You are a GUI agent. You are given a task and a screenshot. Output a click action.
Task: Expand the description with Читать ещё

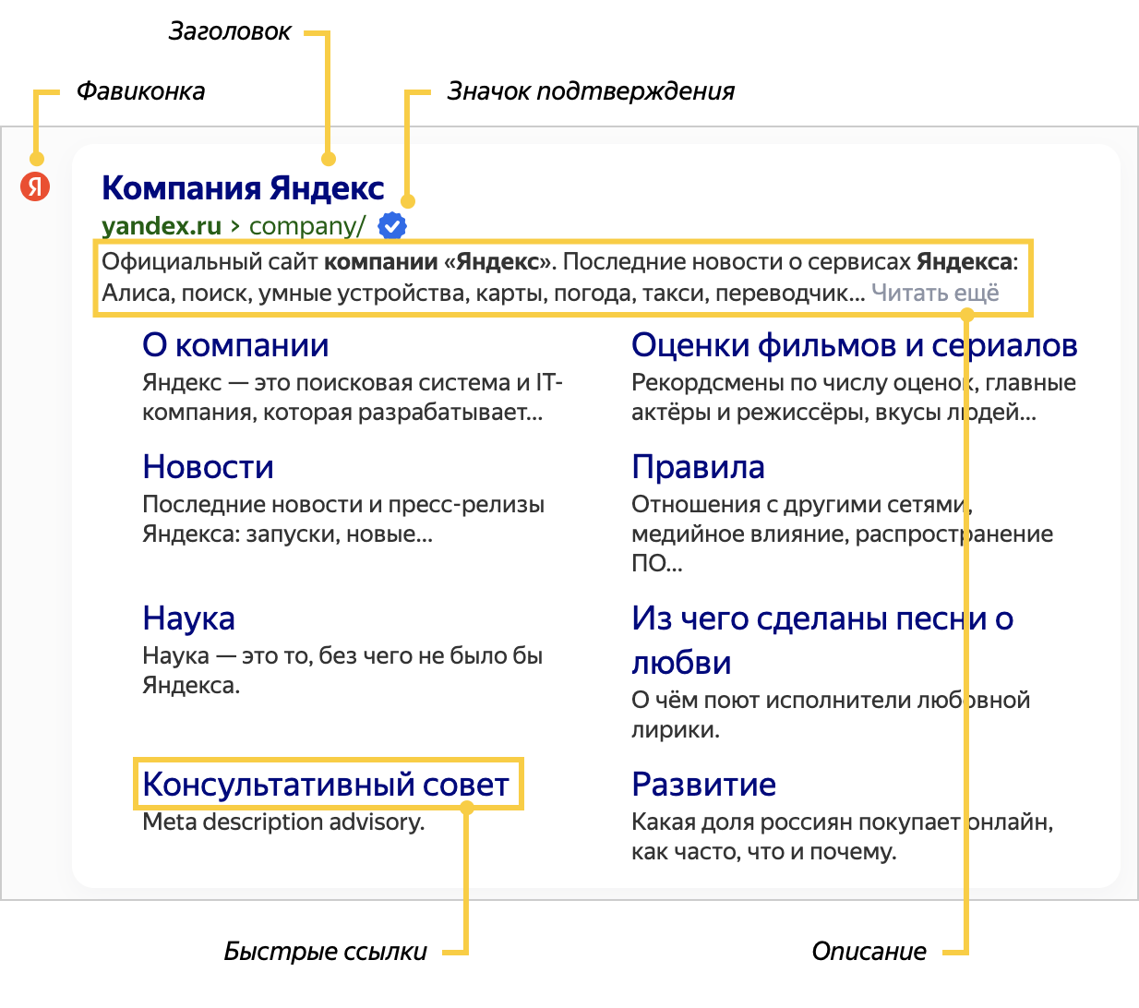[x=935, y=293]
